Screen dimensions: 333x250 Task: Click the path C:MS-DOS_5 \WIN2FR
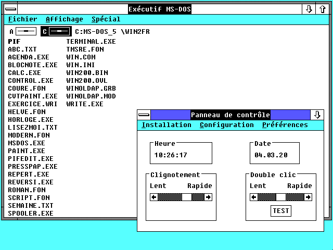click(112, 32)
